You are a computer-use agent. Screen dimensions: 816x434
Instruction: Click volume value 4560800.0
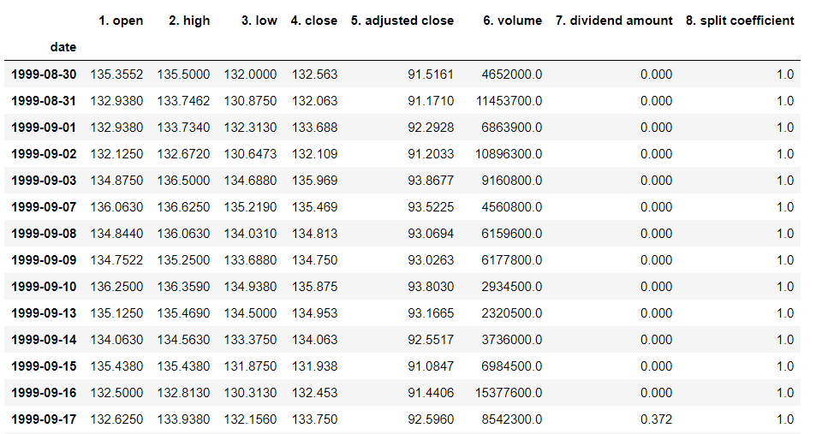coord(512,207)
